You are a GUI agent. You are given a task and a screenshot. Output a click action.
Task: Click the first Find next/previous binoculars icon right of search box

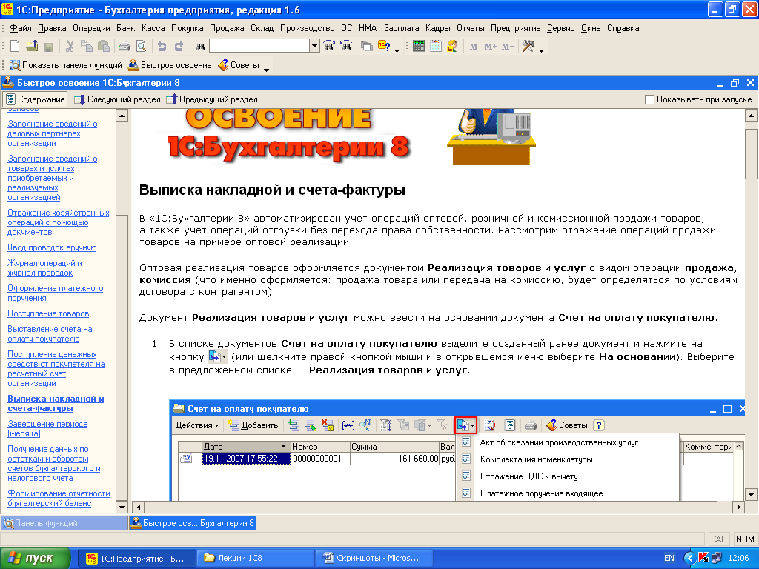[x=329, y=47]
